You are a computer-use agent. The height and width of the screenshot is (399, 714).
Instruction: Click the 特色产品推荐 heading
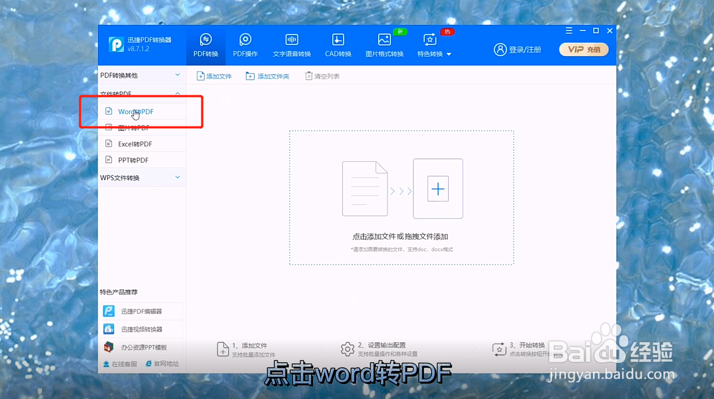coord(119,292)
